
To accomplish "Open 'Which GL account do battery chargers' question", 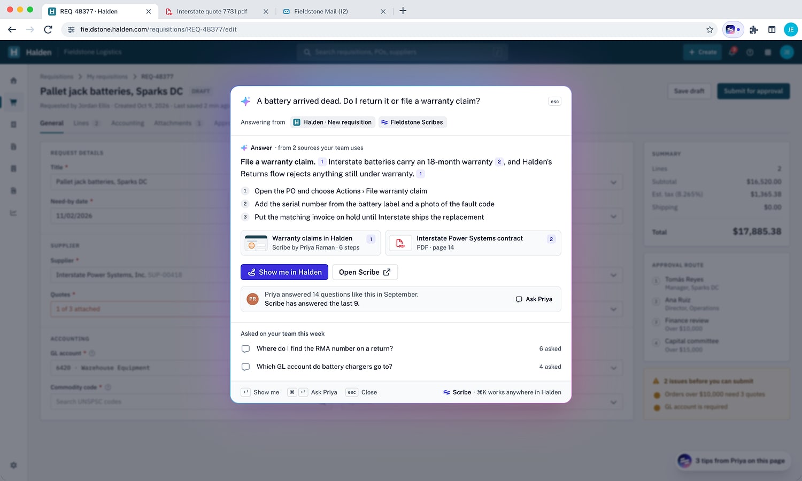I will [x=401, y=367].
